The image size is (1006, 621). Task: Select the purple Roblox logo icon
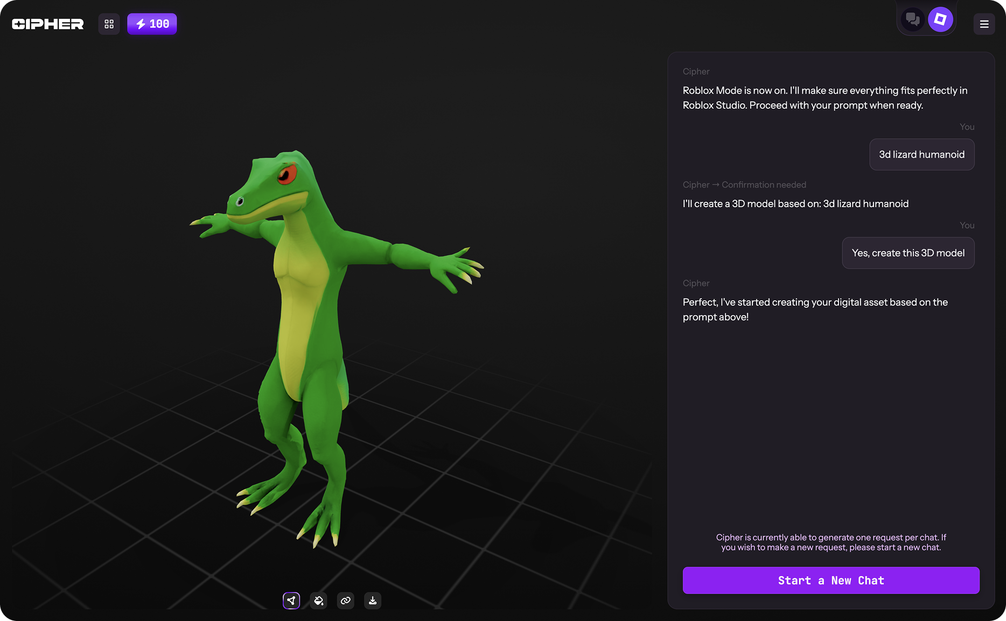941,20
